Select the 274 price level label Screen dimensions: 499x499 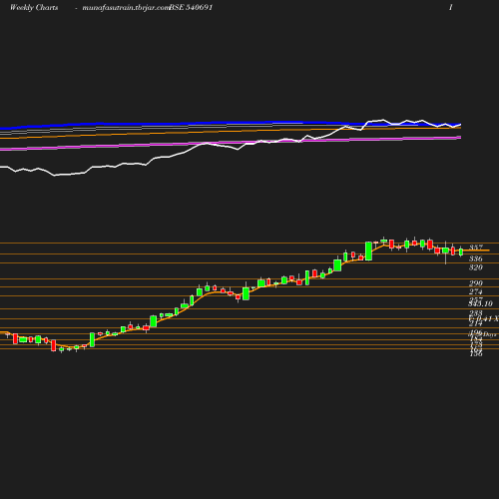point(476,291)
